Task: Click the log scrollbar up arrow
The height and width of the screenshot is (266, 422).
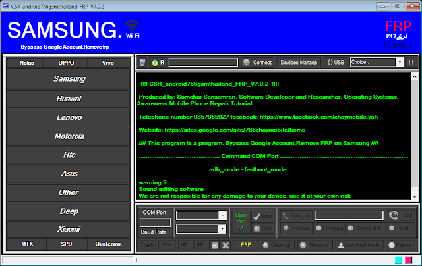Action: [415, 76]
